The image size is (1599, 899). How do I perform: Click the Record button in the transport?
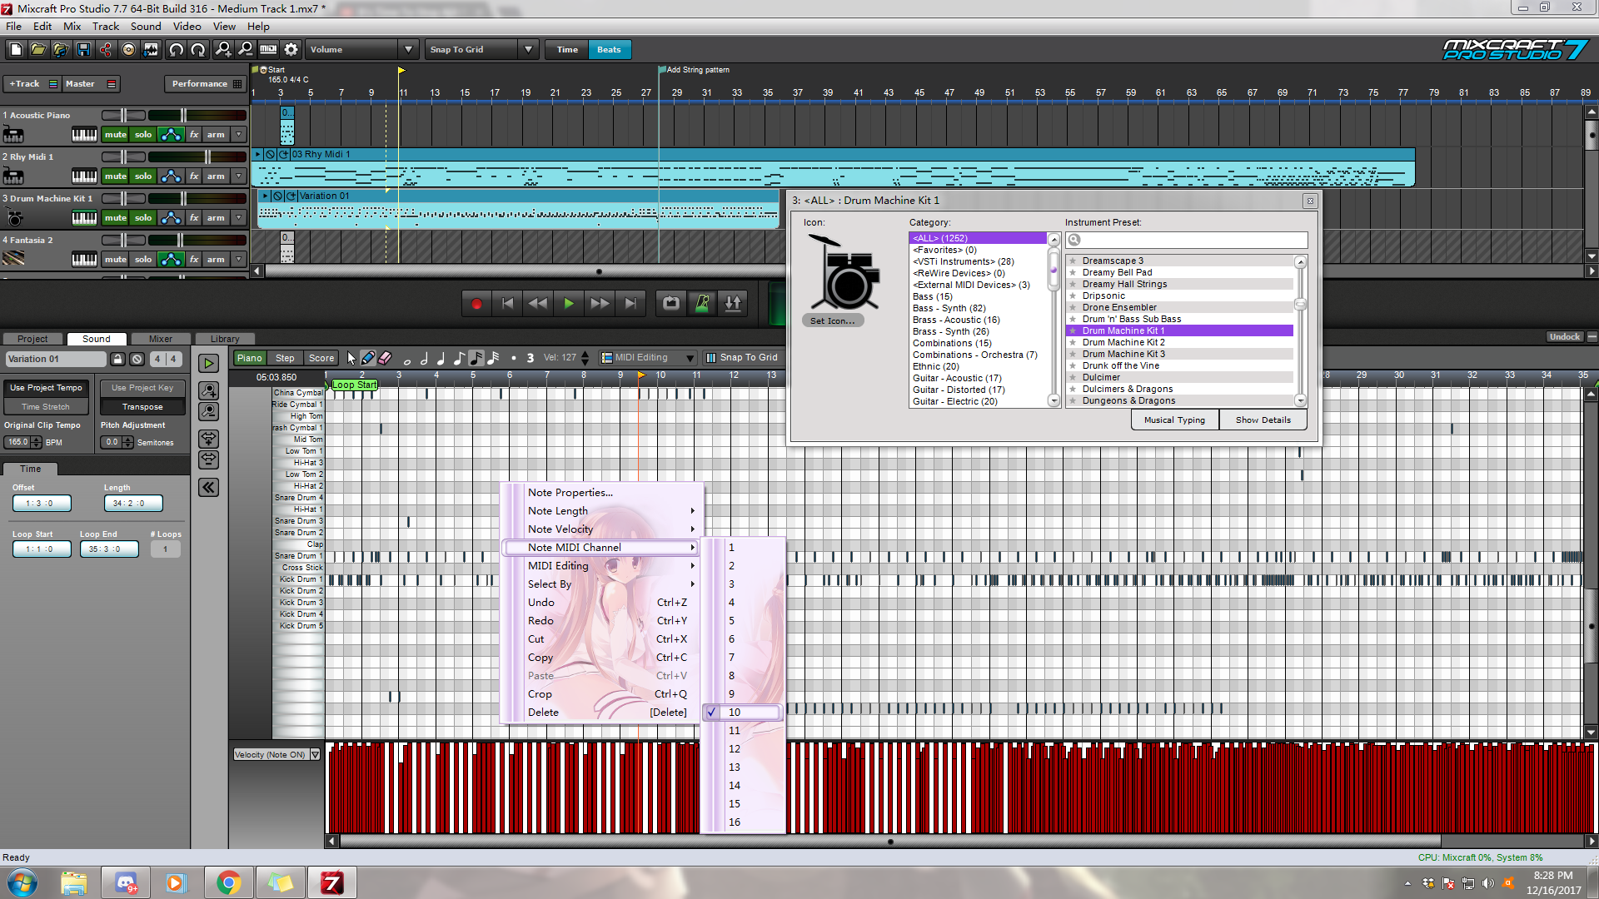pyautogui.click(x=477, y=304)
